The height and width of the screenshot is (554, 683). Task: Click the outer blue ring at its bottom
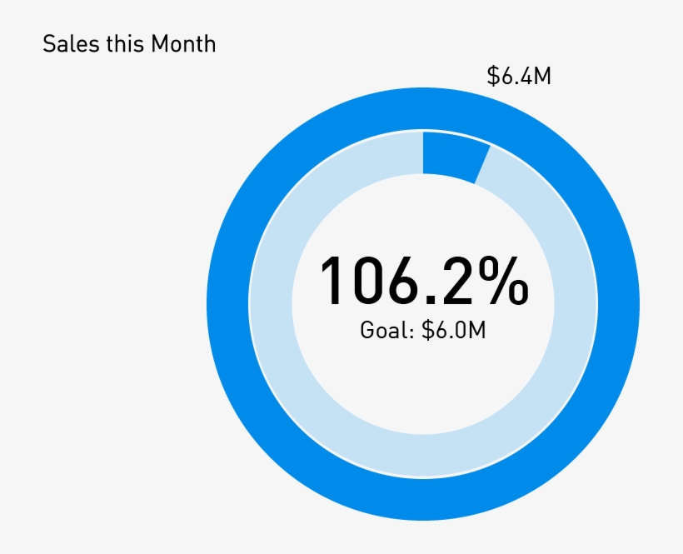click(423, 500)
